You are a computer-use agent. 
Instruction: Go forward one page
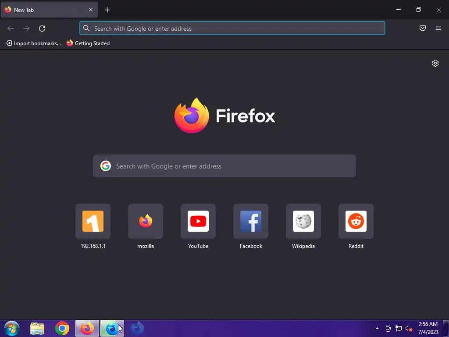coord(26,29)
